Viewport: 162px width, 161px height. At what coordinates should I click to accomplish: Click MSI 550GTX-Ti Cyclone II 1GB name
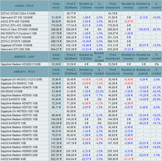click(x=19, y=34)
